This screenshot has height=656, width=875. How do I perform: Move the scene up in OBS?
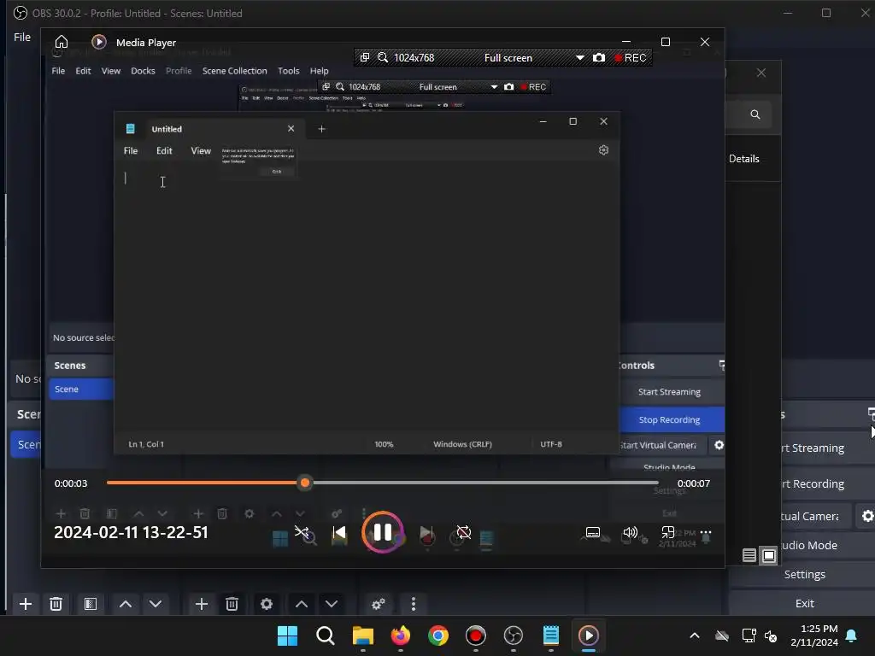[x=126, y=604]
